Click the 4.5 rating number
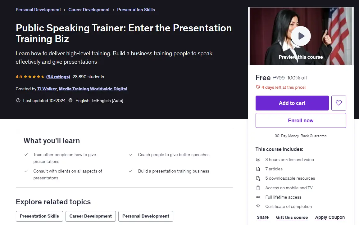359x225 pixels. (19, 77)
